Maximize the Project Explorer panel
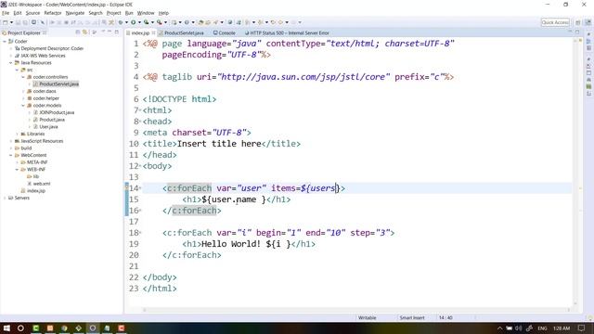The height and width of the screenshot is (334, 594). (117, 32)
